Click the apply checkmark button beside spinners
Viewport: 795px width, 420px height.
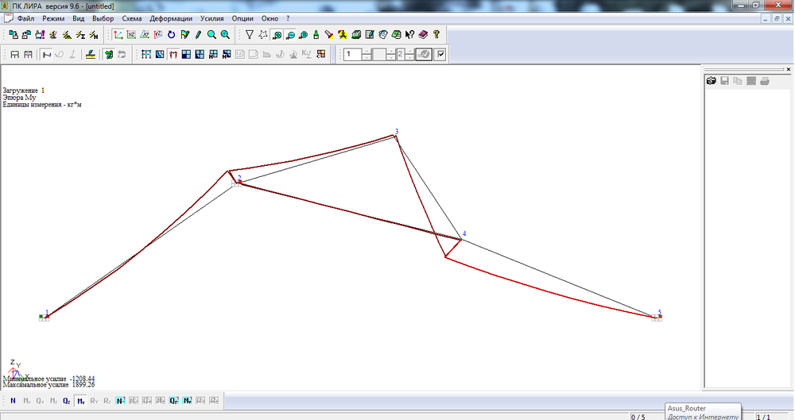424,54
